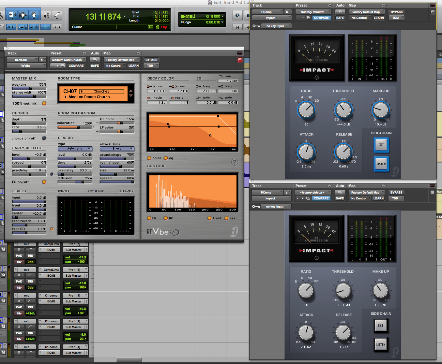Image resolution: width=442 pixels, height=364 pixels.
Task: Toggle chorus on/off in ReVibe
Action: (44, 138)
